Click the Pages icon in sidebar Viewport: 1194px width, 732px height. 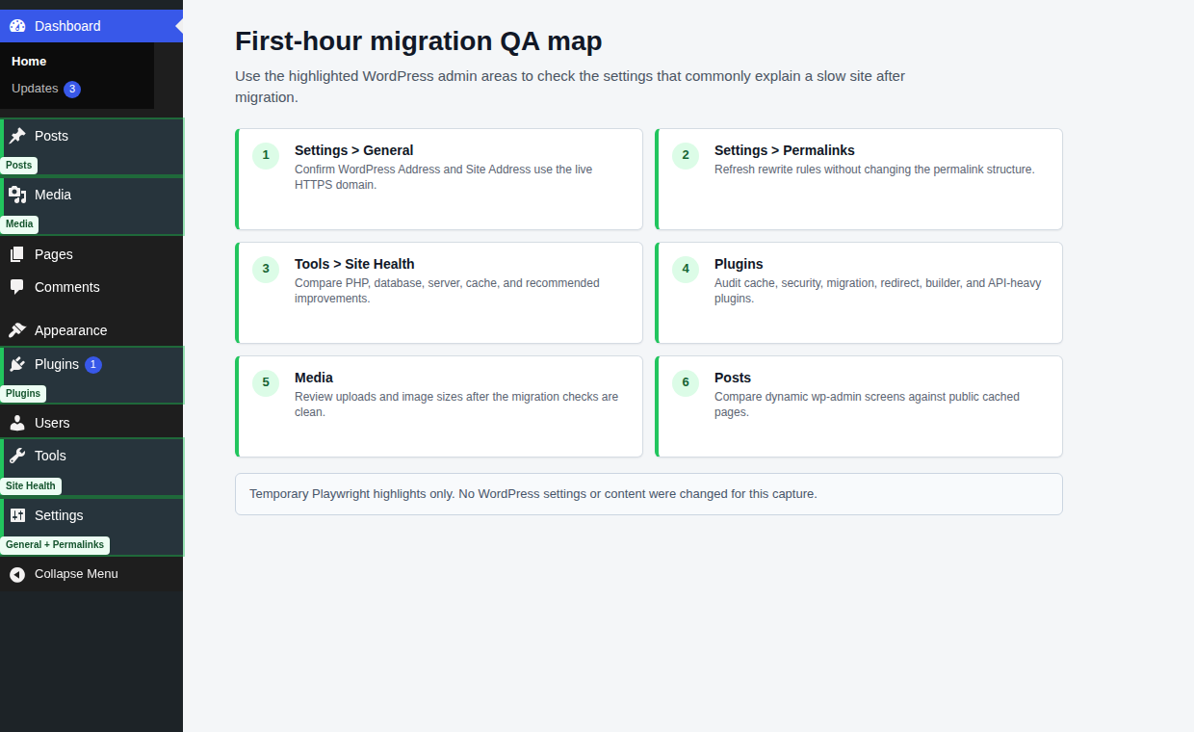(x=17, y=254)
